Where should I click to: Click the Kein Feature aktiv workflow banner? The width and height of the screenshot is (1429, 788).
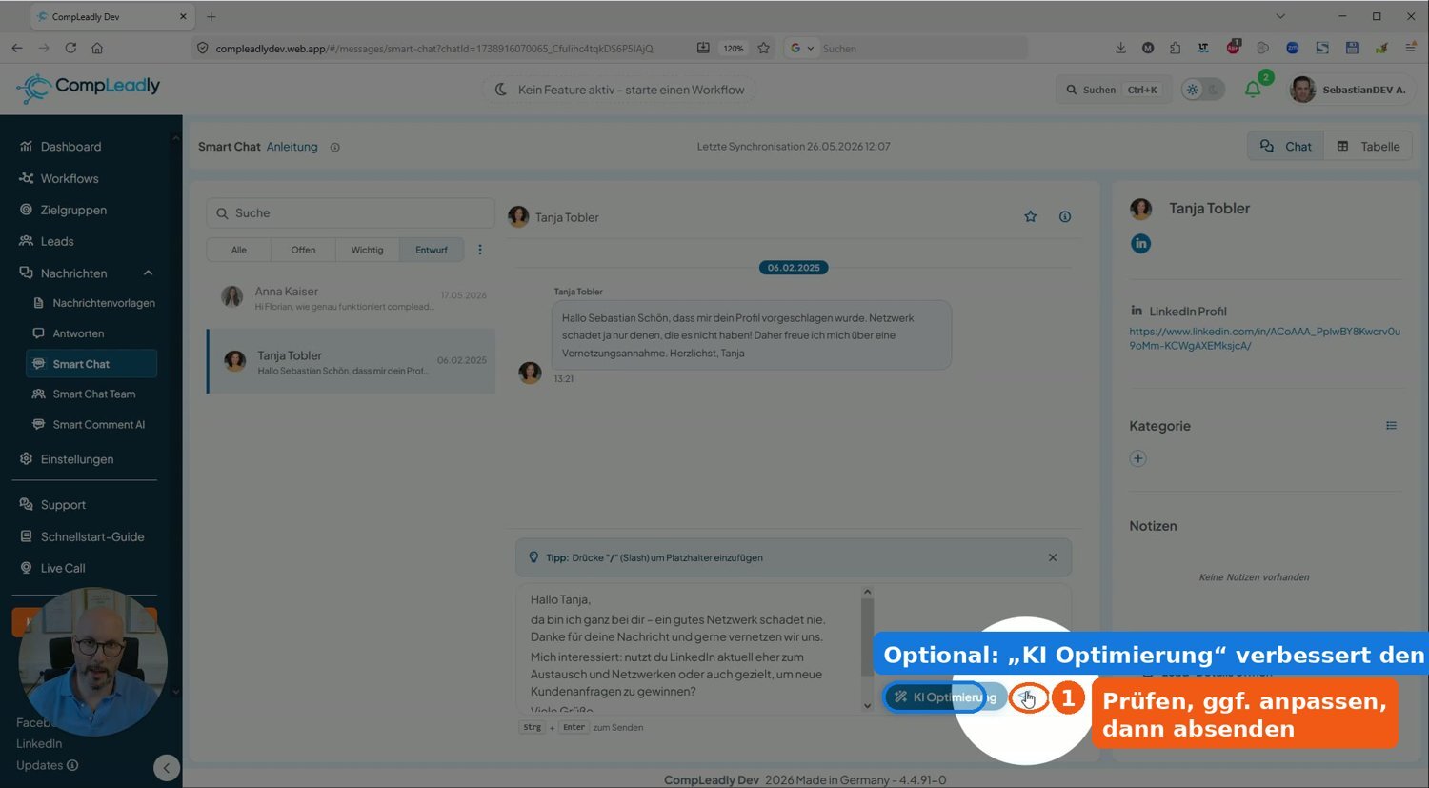(x=619, y=90)
